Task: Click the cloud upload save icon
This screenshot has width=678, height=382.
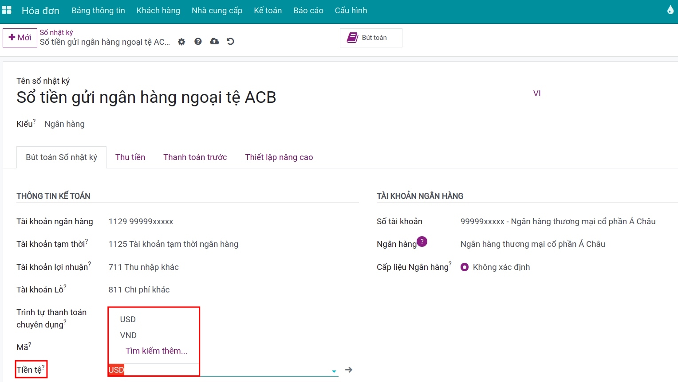Action: pyautogui.click(x=214, y=41)
